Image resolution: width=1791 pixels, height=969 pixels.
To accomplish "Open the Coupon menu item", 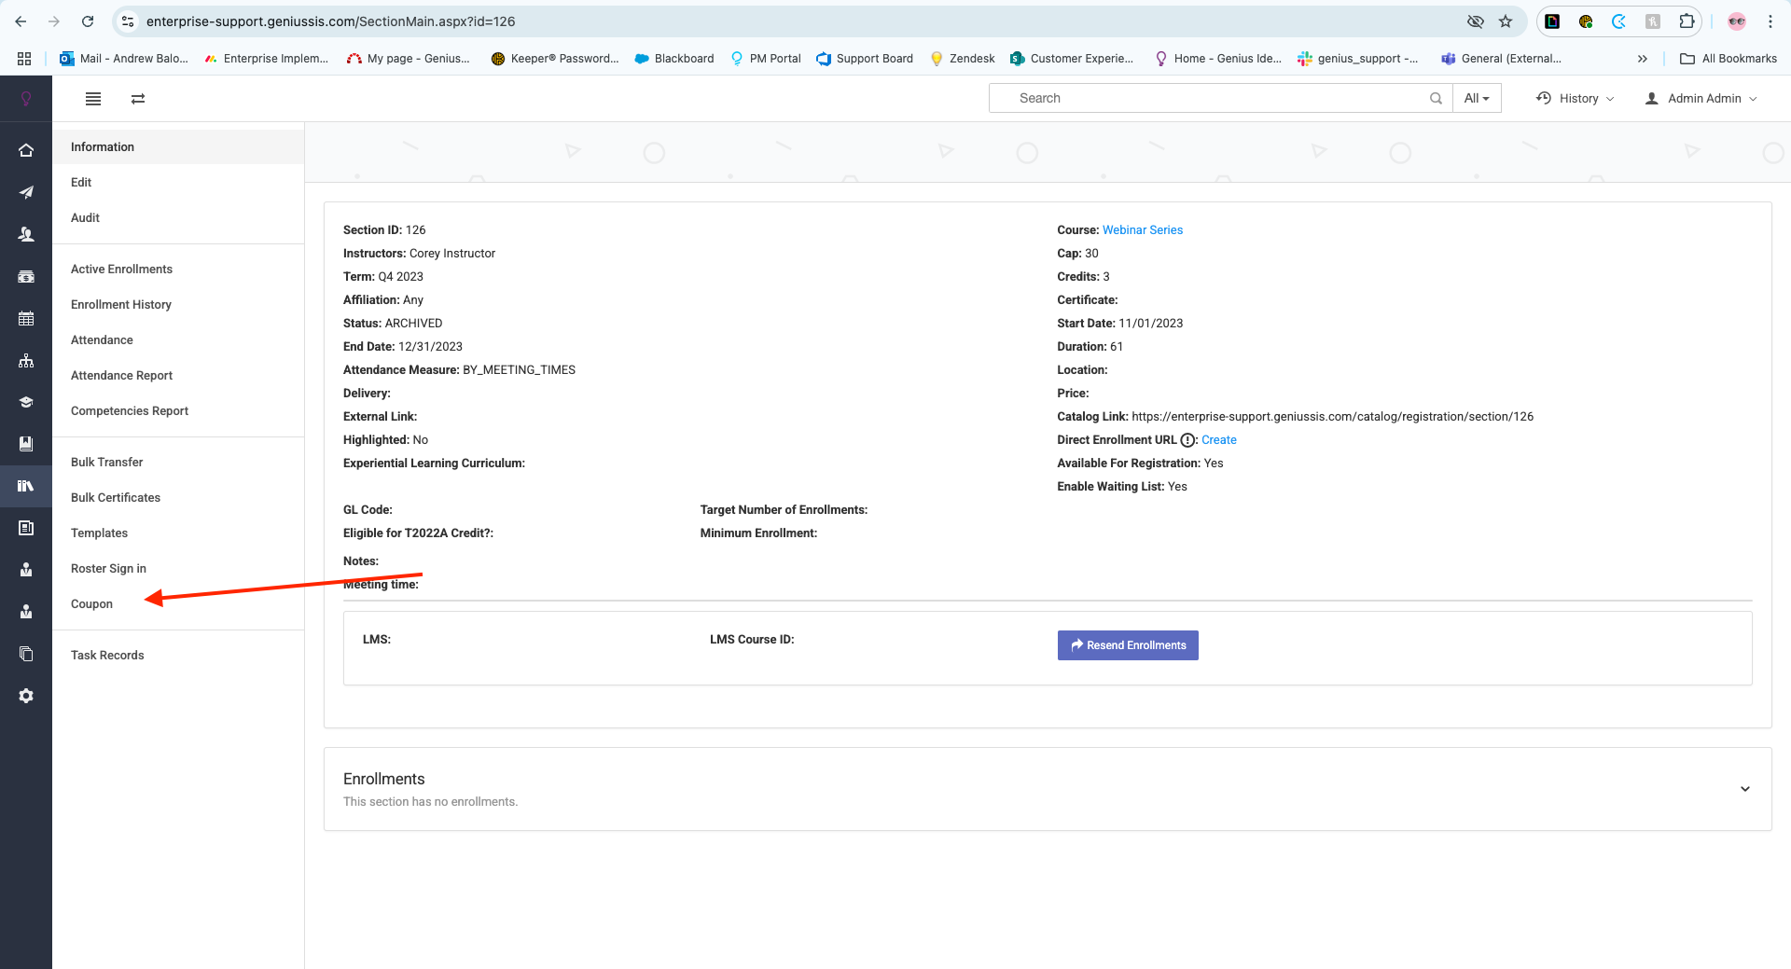I will pos(91,603).
